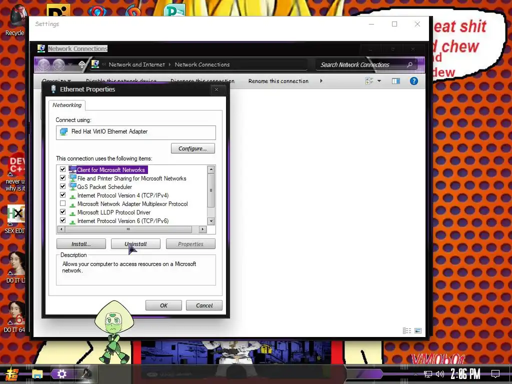
Task: Dismiss dialog with Cancel button
Action: click(204, 305)
